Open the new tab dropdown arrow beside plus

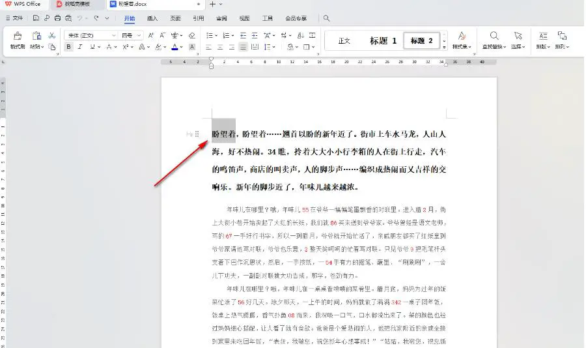pyautogui.click(x=221, y=4)
